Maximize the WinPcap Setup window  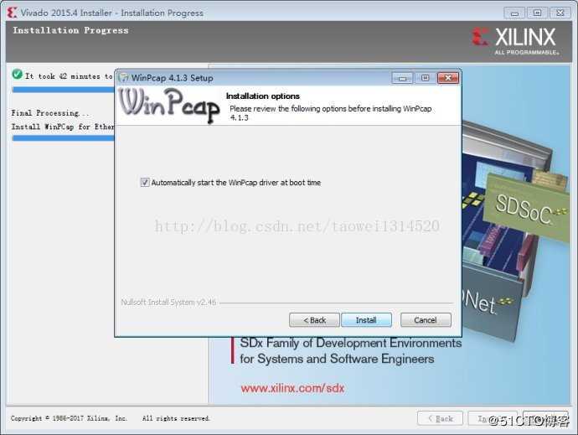(x=425, y=78)
